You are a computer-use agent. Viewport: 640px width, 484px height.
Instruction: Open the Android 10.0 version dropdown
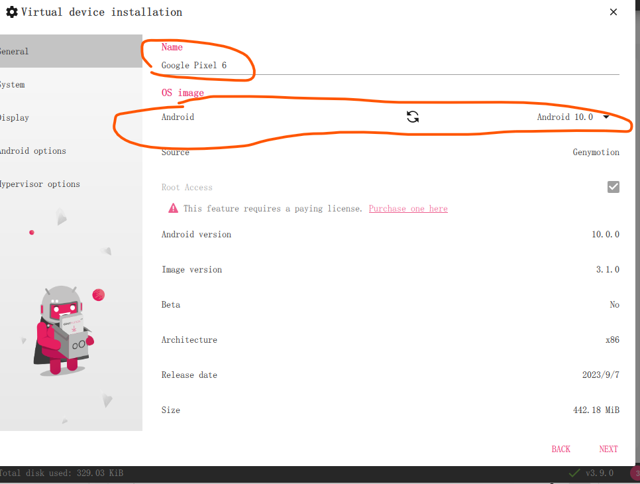(572, 117)
